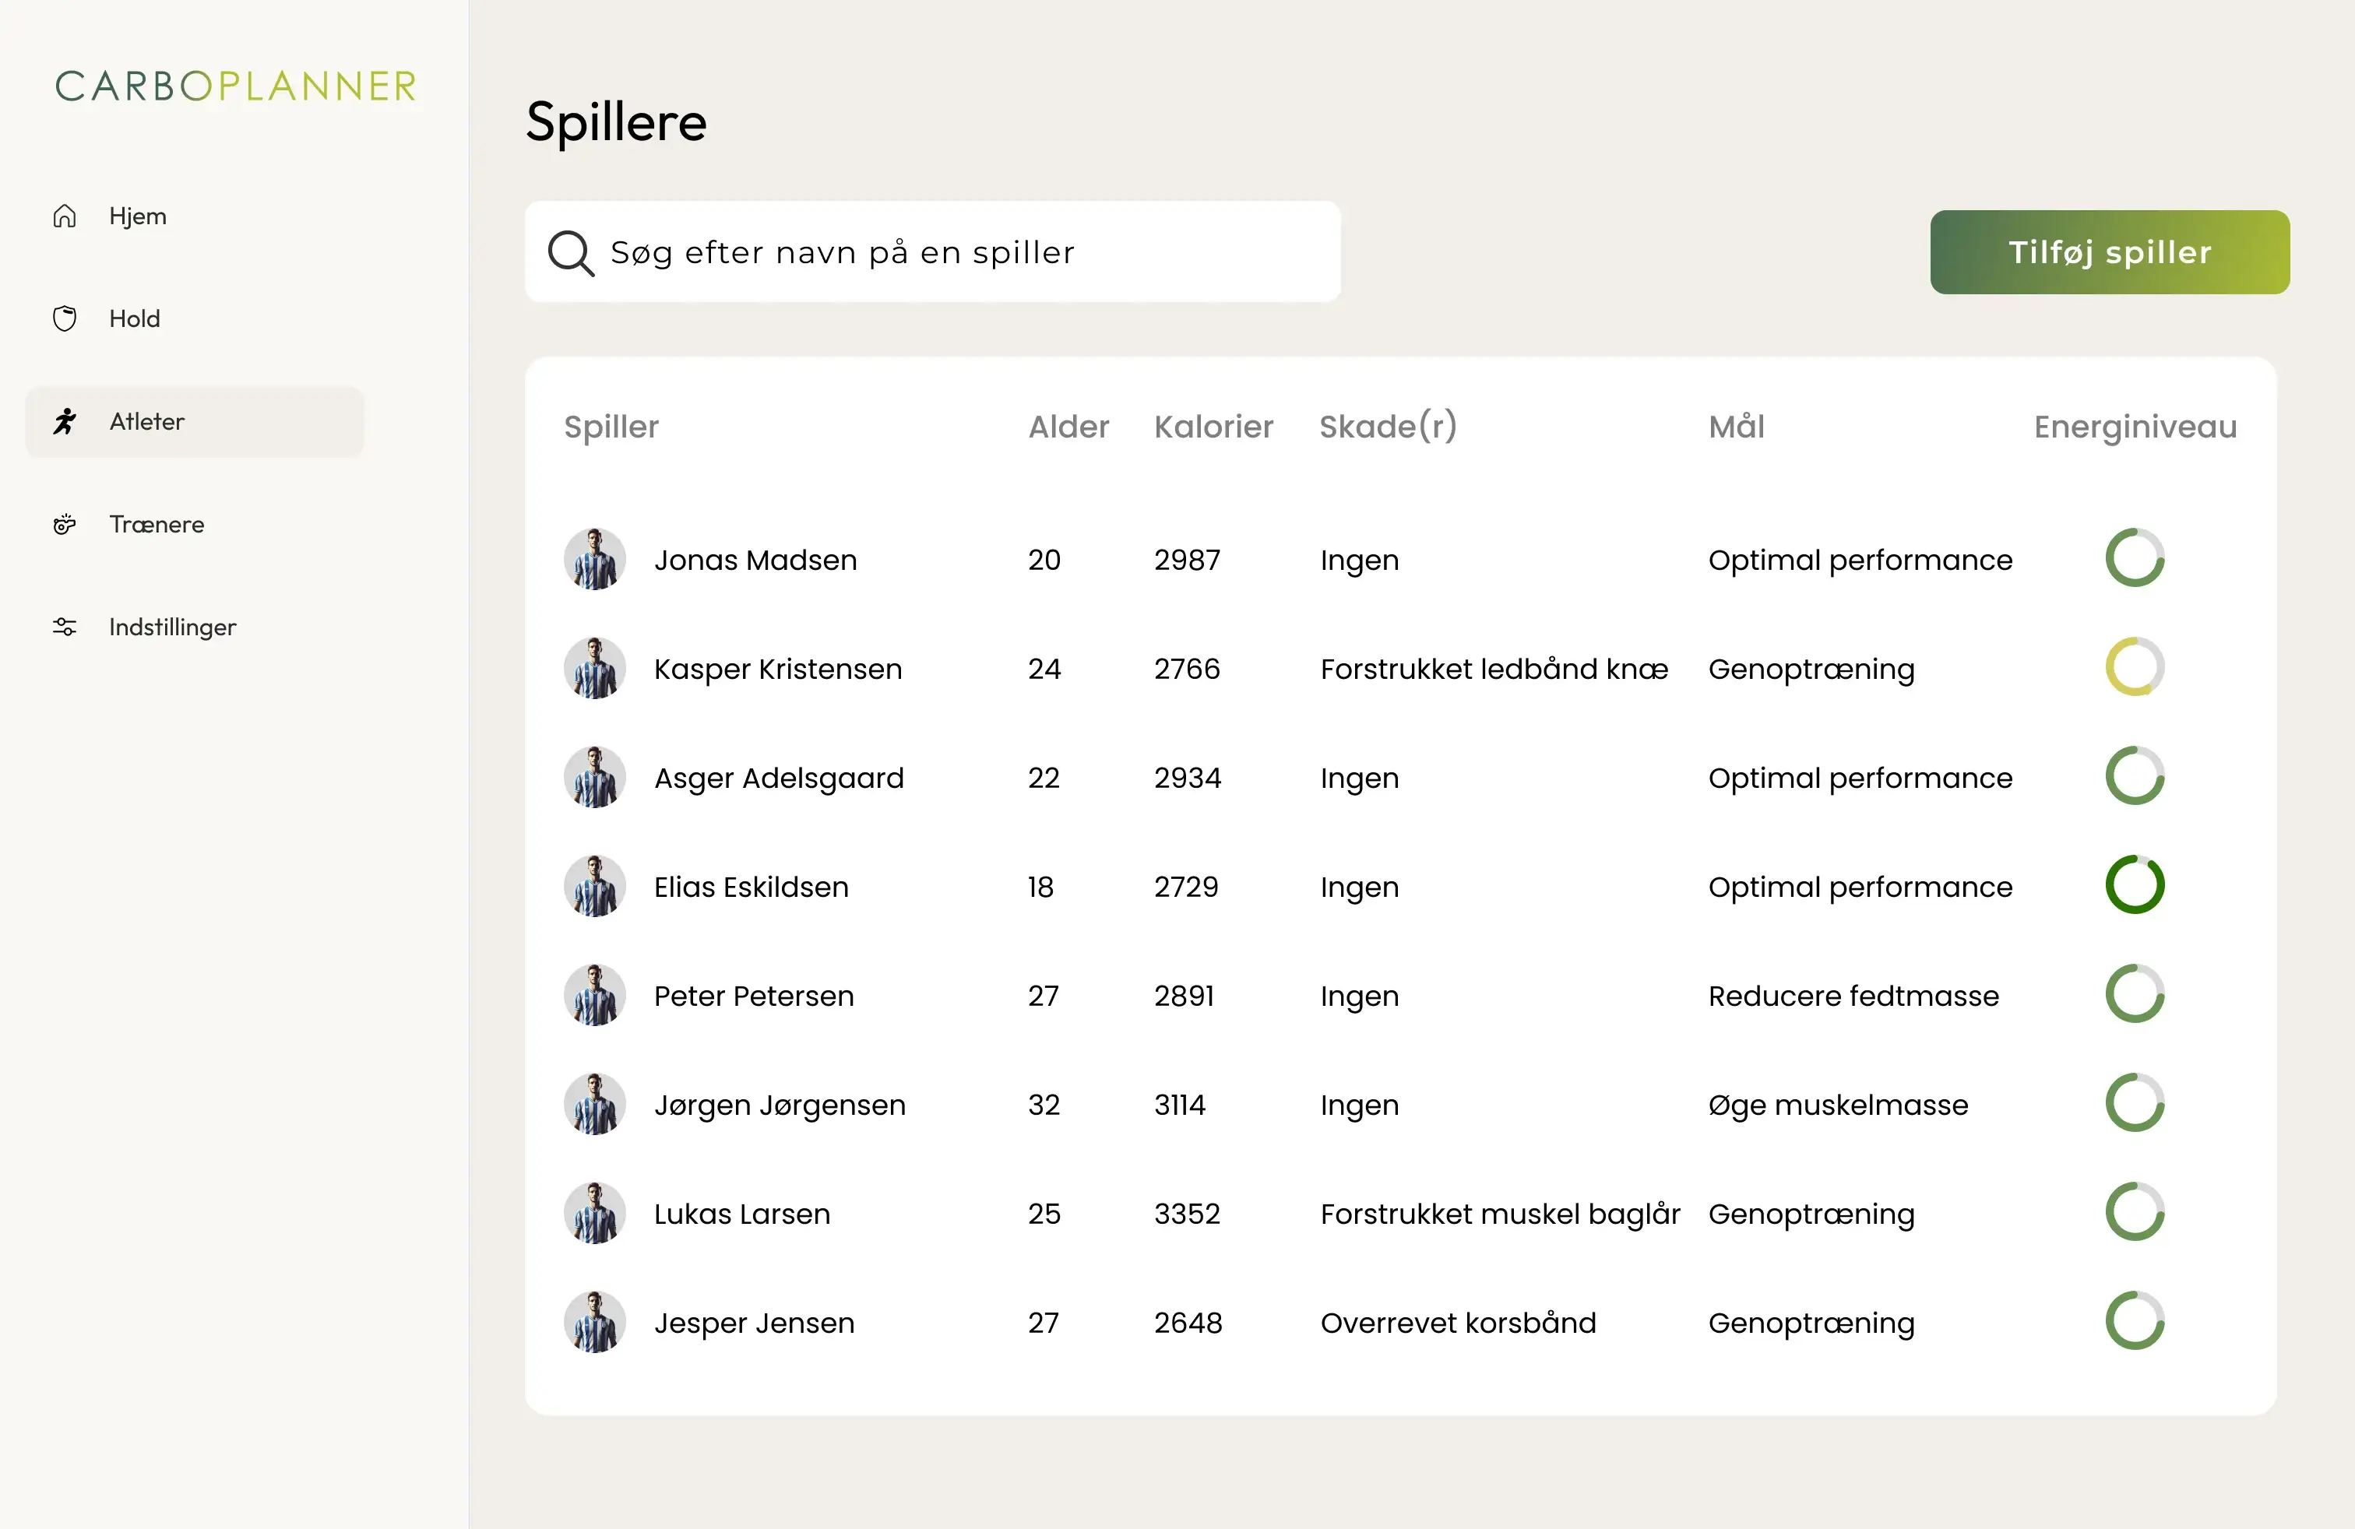Screen dimensions: 2355x1529
Task: Open Kasper Kristensen's player row
Action: (776, 669)
